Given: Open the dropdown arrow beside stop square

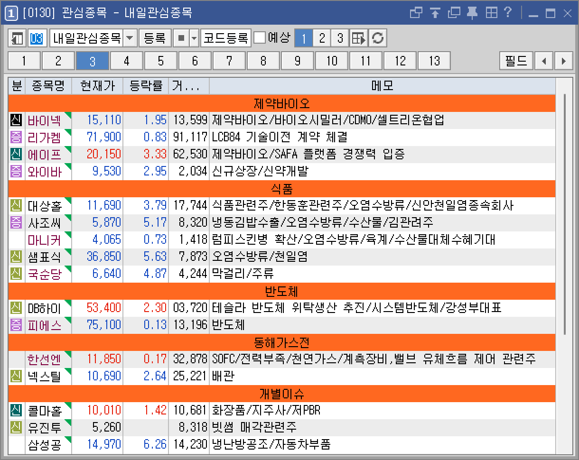Looking at the screenshot, I should point(194,38).
